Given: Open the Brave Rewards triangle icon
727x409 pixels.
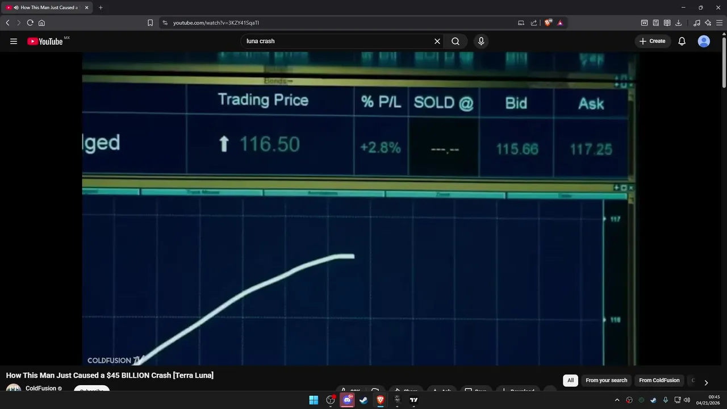Looking at the screenshot, I should (560, 23).
